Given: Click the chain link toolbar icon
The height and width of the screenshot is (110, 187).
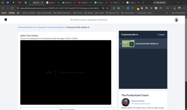Looking at the screenshot, I should pos(168,8).
